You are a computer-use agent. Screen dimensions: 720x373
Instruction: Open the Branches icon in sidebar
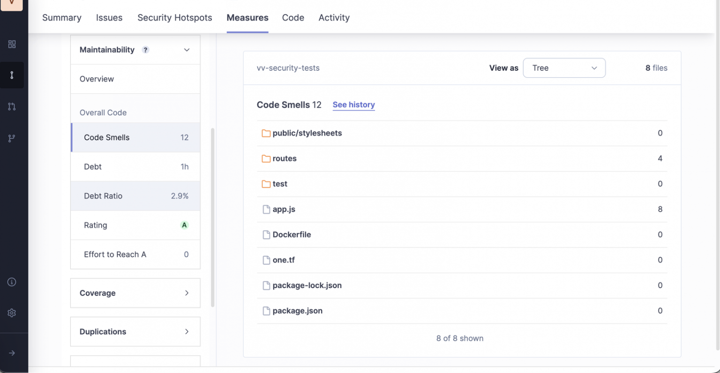[12, 138]
